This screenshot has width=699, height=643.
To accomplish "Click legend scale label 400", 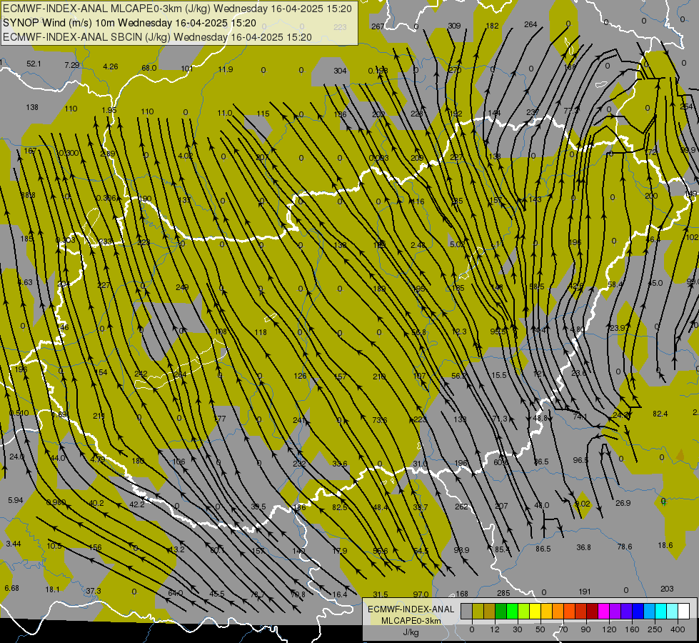I will pyautogui.click(x=678, y=629).
